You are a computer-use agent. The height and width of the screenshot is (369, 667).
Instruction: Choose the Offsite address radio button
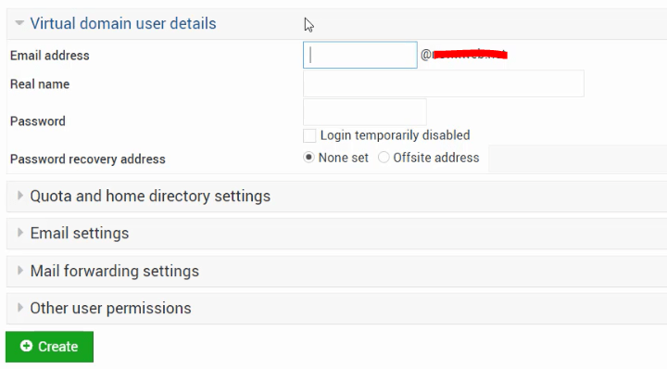[x=384, y=158]
